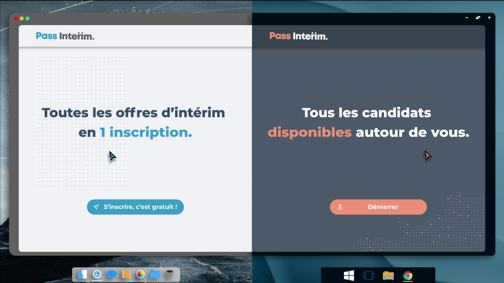
Task: Click the Démarrer button
Action: point(378,207)
